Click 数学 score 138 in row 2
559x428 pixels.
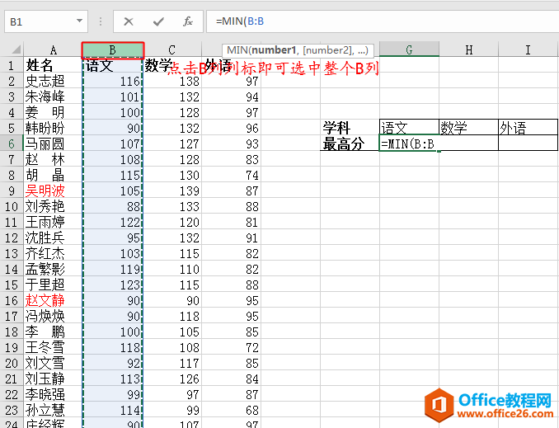[172, 81]
